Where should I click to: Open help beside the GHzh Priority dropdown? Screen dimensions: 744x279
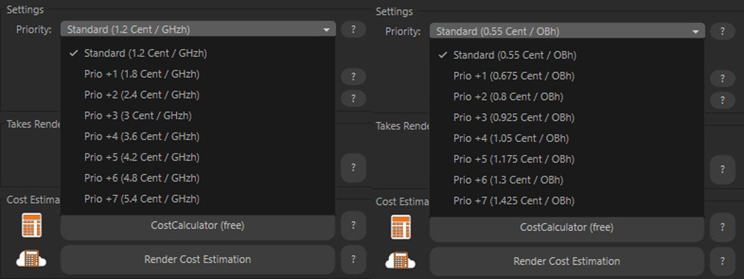pos(353,30)
